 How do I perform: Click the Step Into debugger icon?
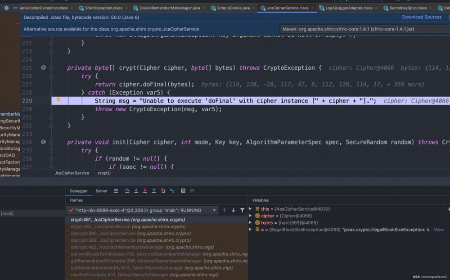point(136,191)
